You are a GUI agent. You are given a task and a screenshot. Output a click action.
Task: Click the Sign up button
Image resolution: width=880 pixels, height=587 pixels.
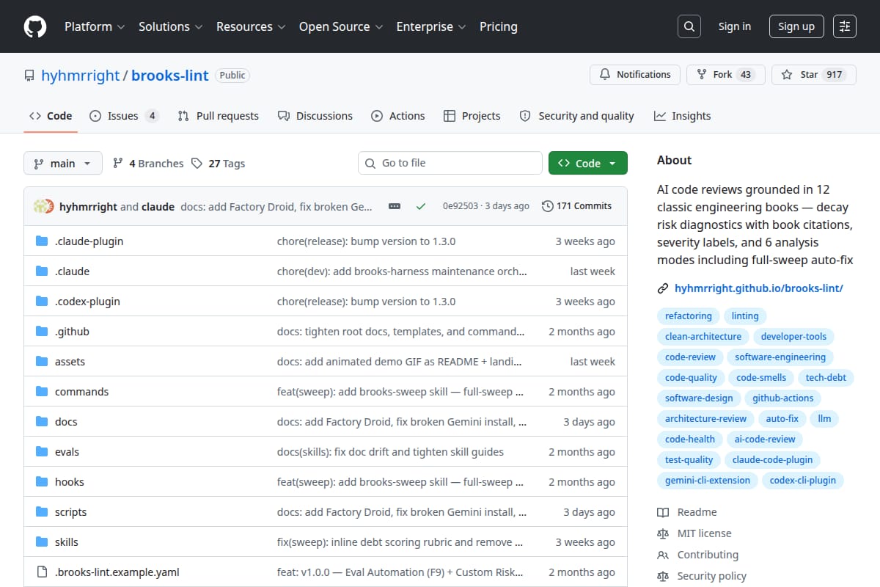pos(796,26)
